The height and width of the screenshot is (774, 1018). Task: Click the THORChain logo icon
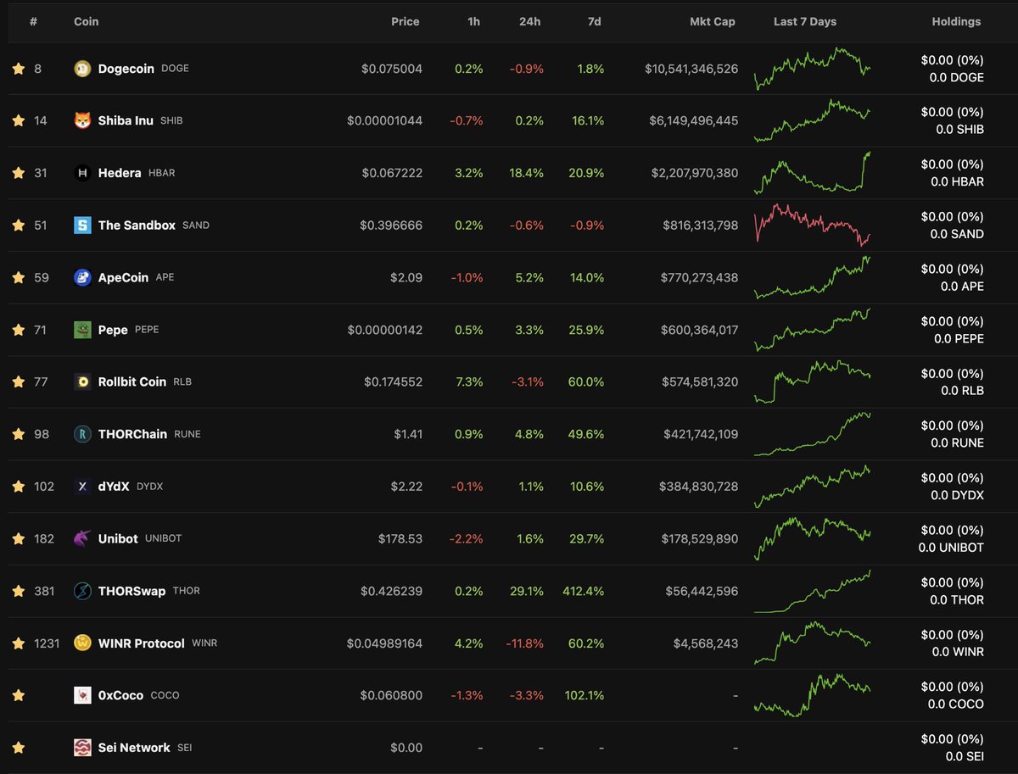[x=82, y=434]
